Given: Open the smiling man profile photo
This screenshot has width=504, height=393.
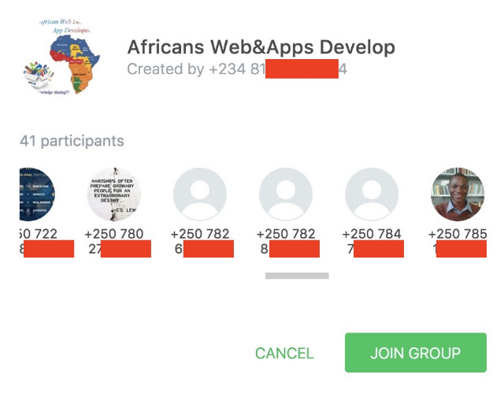Looking at the screenshot, I should pos(458,194).
